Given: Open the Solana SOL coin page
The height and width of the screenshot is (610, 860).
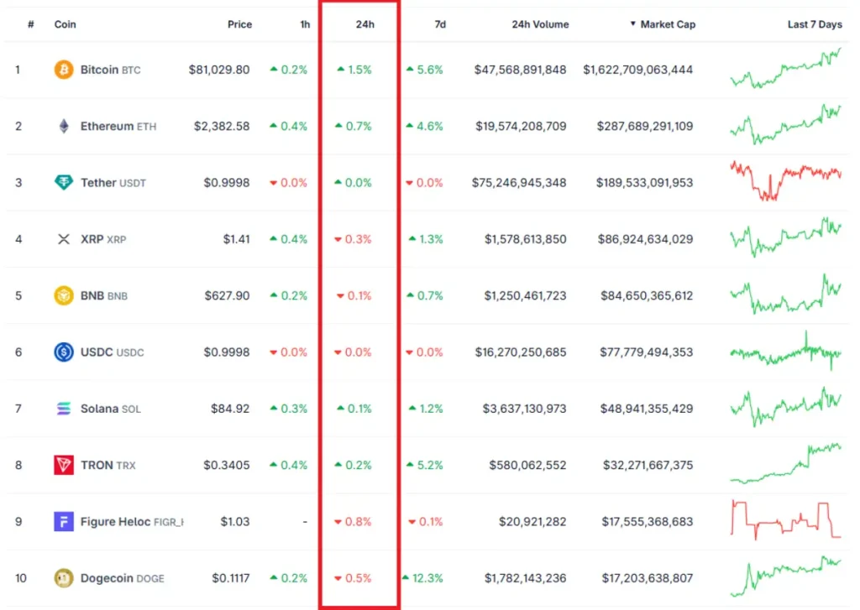Looking at the screenshot, I should pos(110,409).
